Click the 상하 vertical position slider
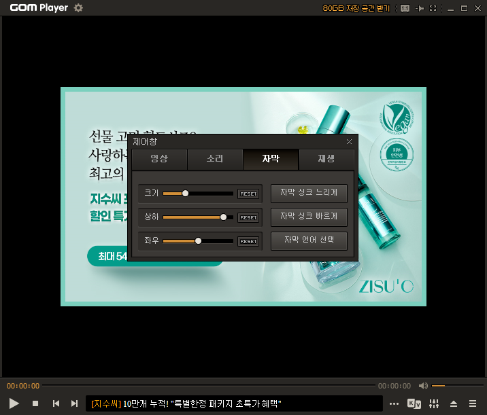Image resolution: width=487 pixels, height=415 pixels. pos(198,217)
